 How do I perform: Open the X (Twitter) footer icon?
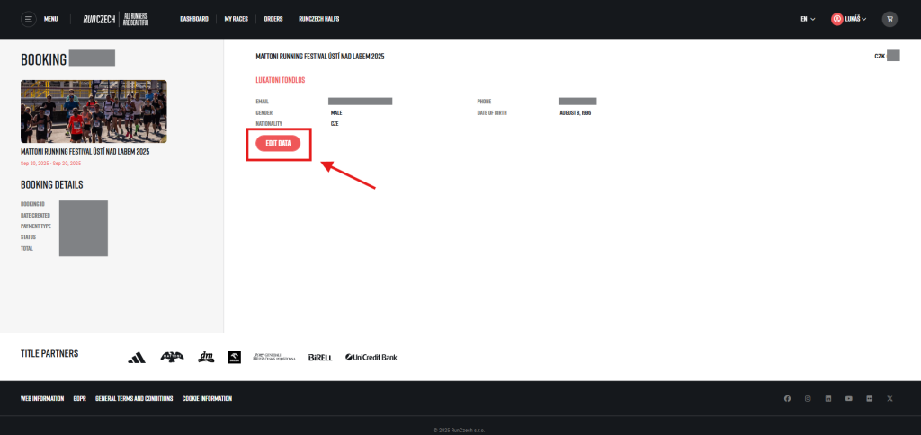(890, 399)
